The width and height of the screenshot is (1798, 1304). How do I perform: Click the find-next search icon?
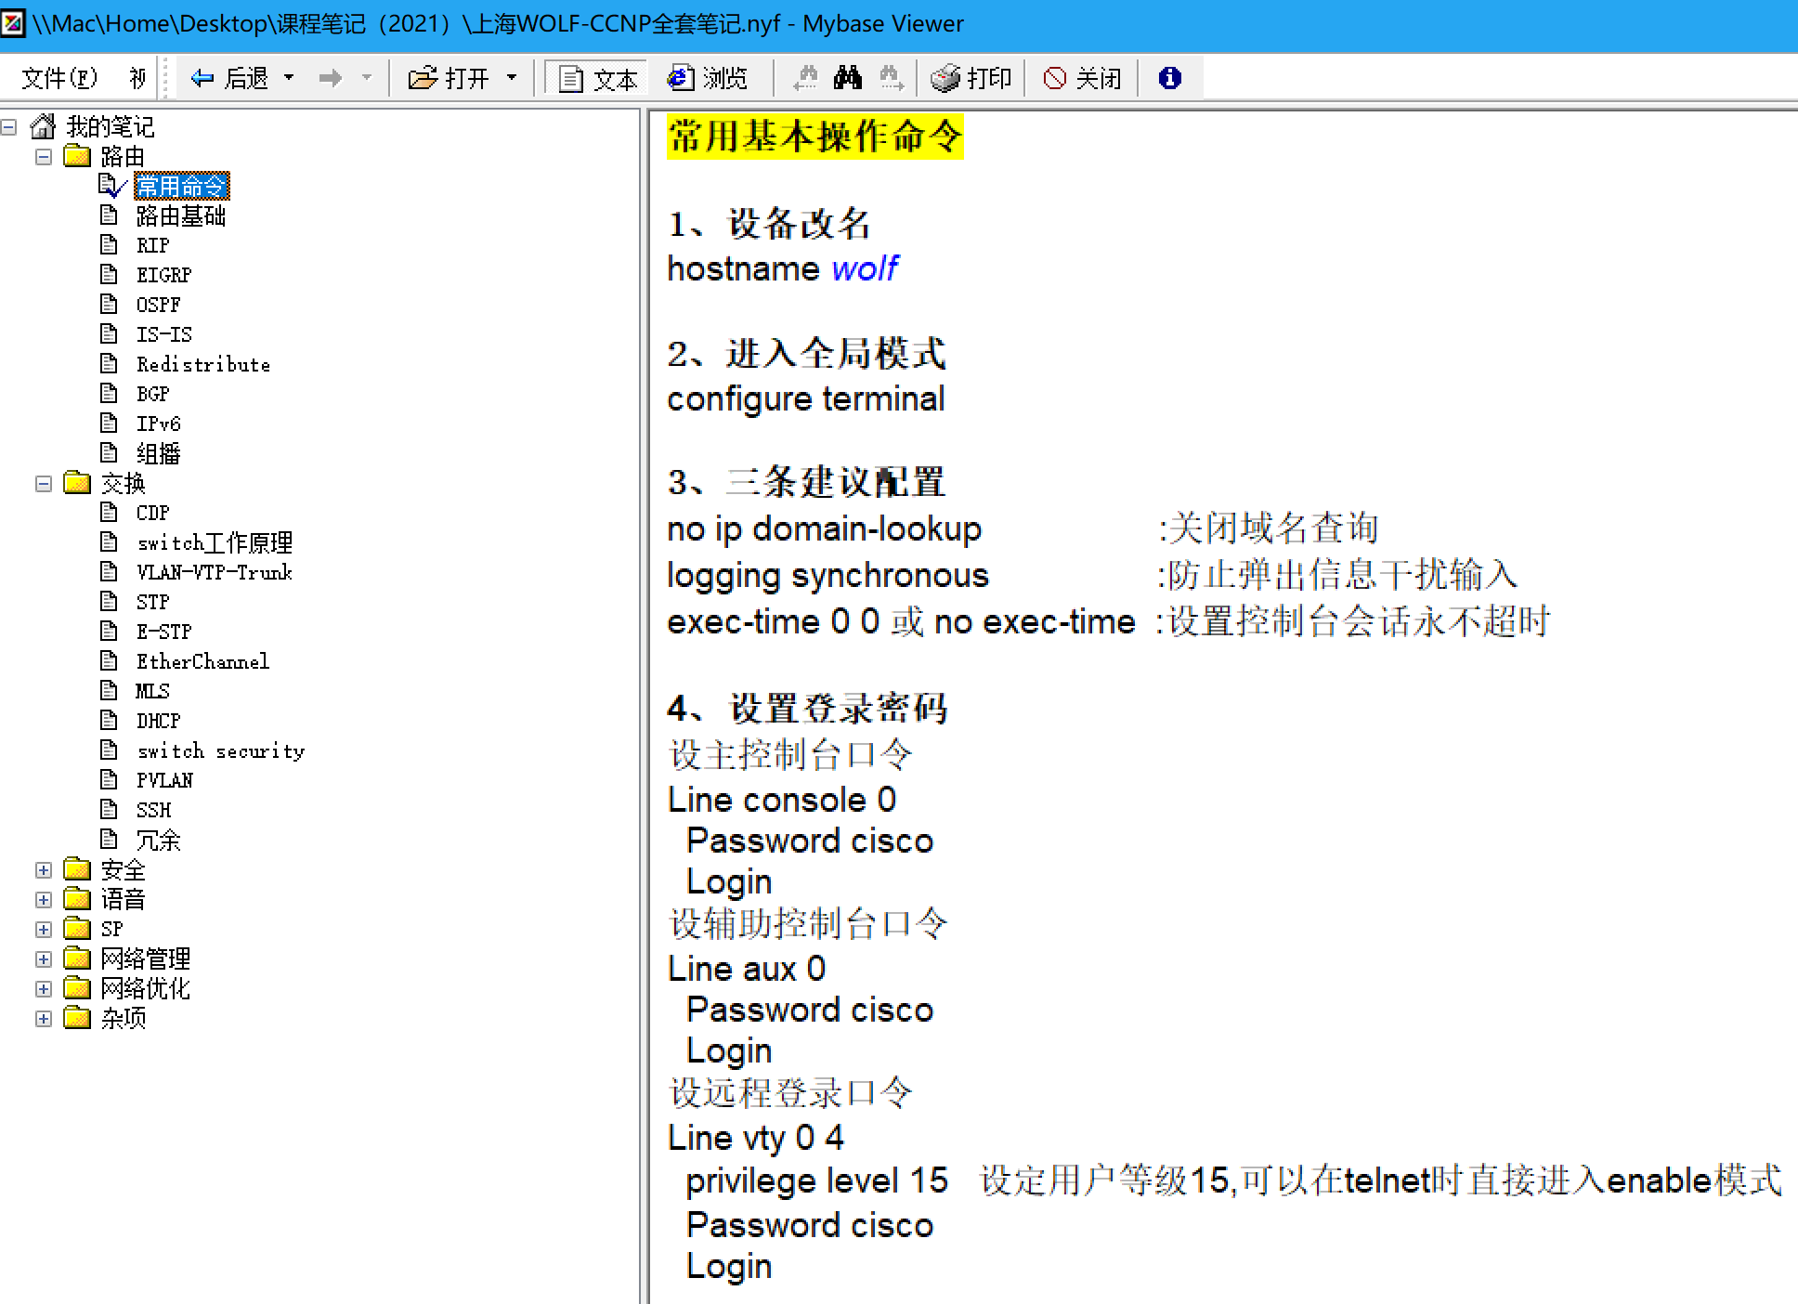click(x=892, y=78)
